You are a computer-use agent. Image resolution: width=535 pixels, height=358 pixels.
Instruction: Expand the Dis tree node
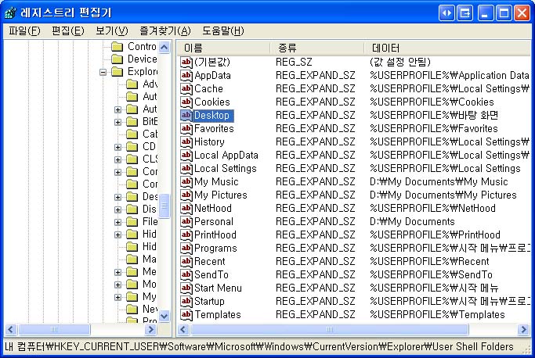(117, 209)
